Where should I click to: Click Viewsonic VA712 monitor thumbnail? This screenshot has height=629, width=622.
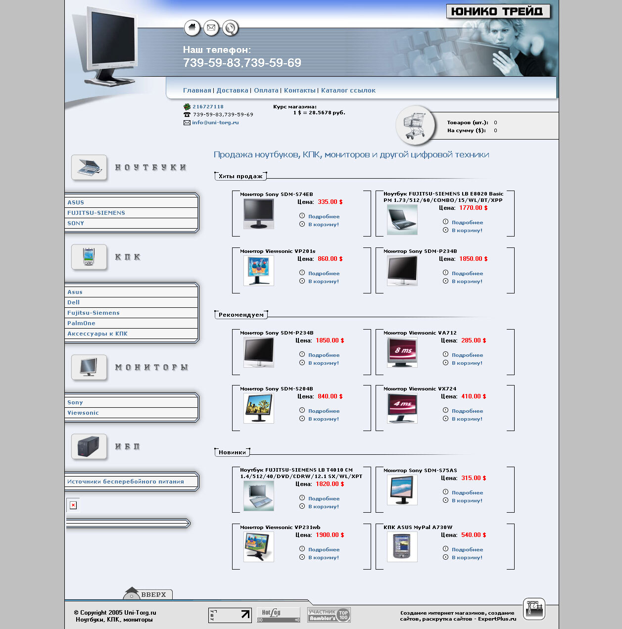click(x=402, y=352)
